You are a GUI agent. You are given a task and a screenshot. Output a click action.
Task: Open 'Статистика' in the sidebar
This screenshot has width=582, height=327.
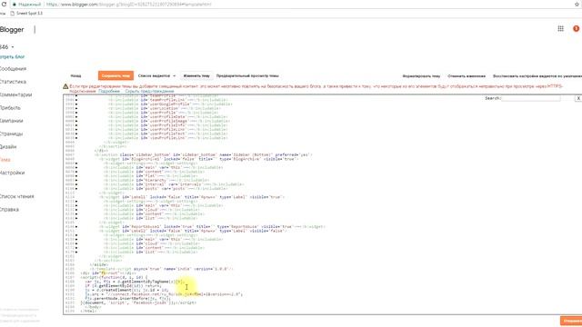13,82
